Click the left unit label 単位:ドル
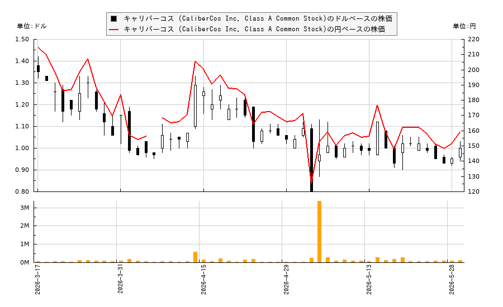The height and width of the screenshot is (307, 503). click(32, 26)
